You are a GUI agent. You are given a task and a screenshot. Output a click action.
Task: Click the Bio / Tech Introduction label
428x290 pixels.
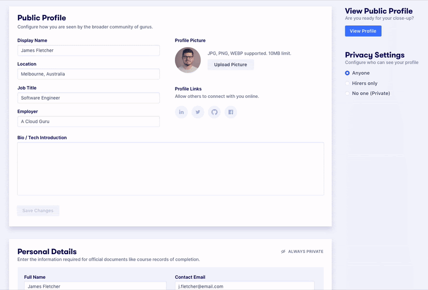42,138
